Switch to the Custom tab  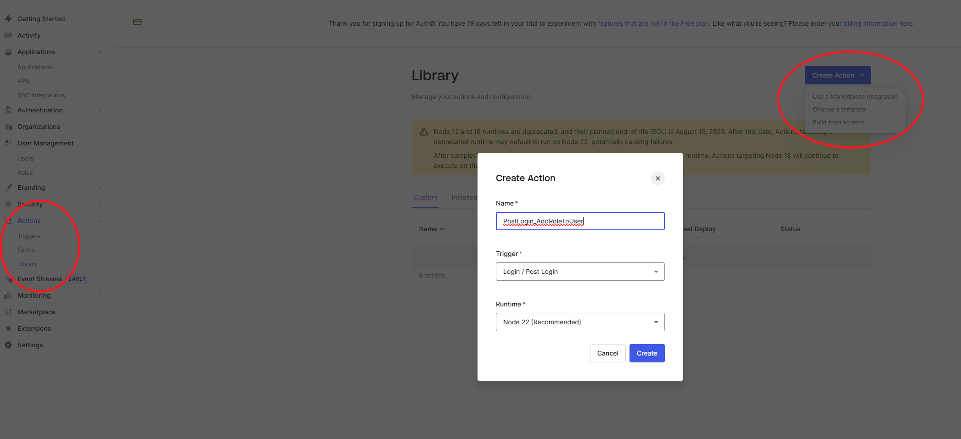pos(425,197)
